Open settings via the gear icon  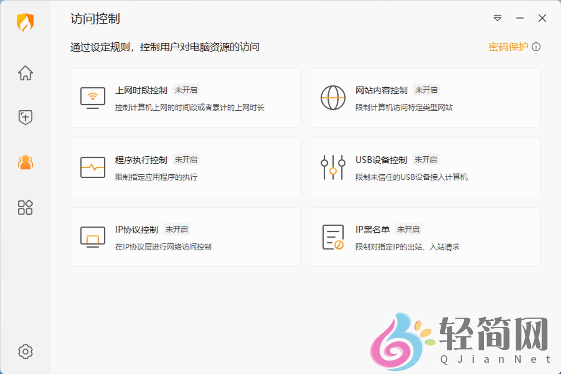coord(26,351)
